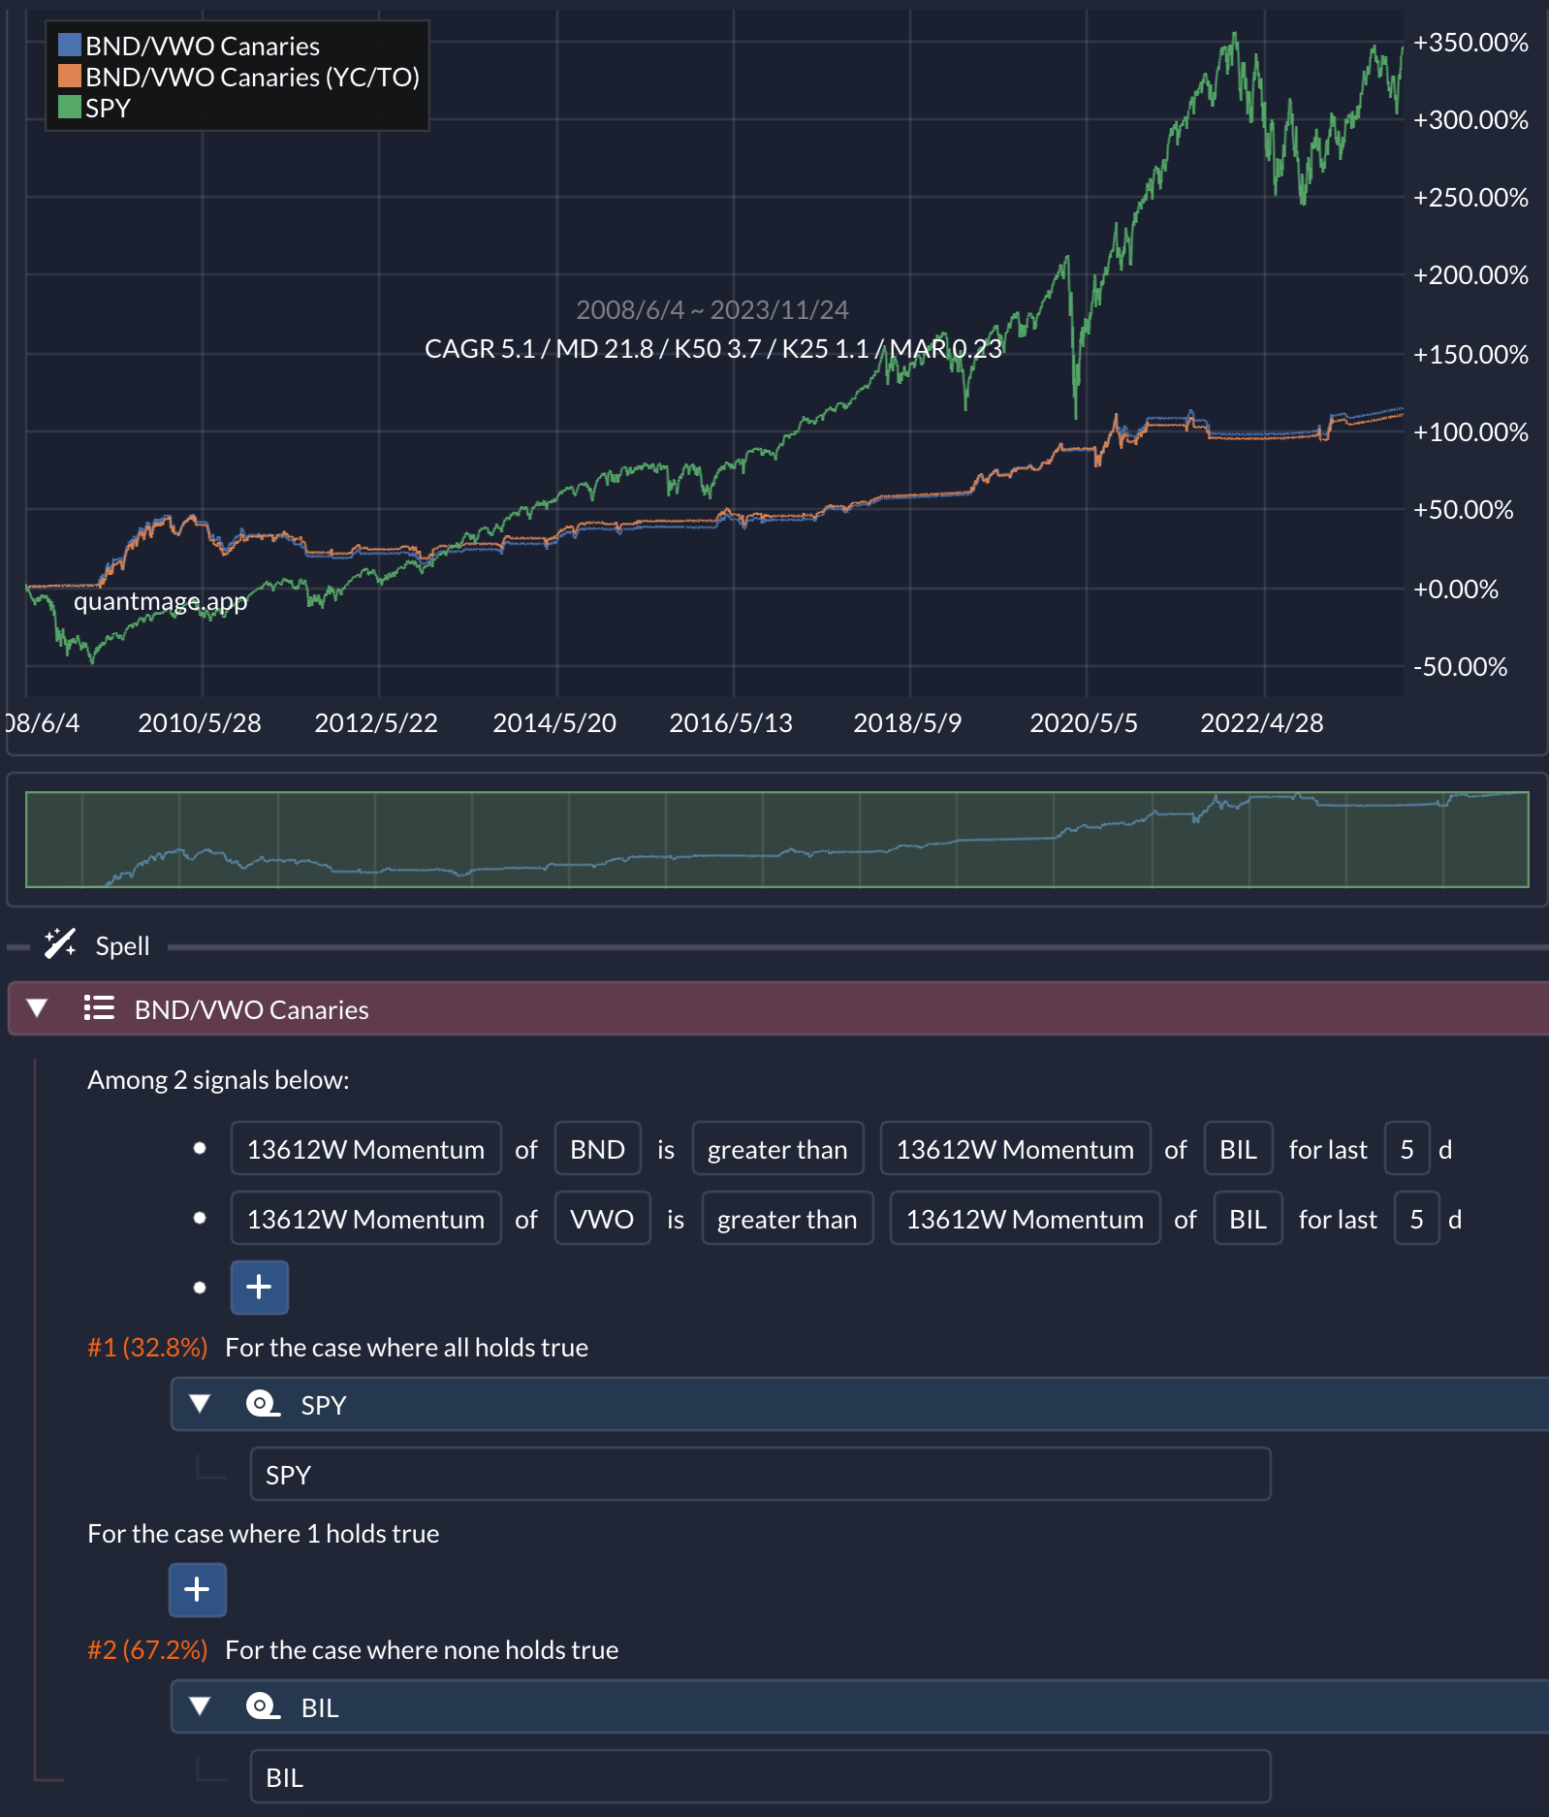Image resolution: width=1549 pixels, height=1817 pixels.
Task: Add a new signal with the plus button
Action: (x=259, y=1288)
